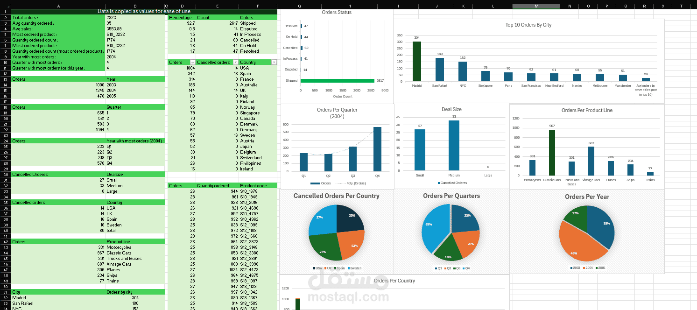The height and width of the screenshot is (310, 697).
Task: Select the 'Orders Status' chart title
Action: (x=337, y=13)
